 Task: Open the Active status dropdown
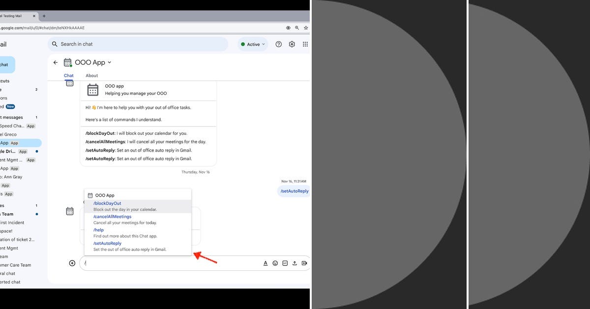pos(252,44)
